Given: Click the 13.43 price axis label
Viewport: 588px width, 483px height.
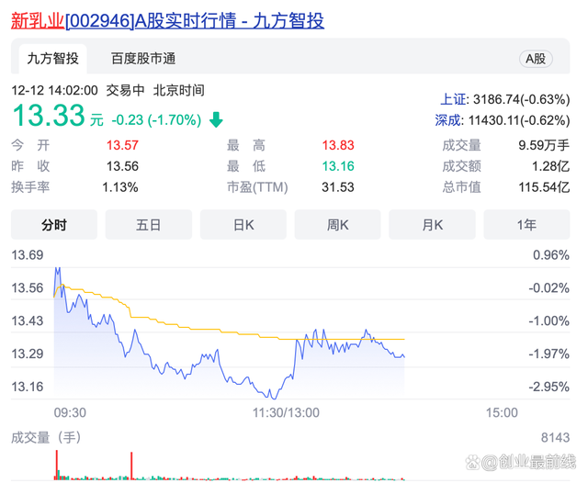Looking at the screenshot, I should point(28,320).
